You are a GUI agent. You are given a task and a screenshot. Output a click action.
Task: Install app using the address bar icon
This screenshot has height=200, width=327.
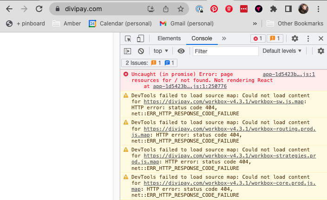coord(151,9)
